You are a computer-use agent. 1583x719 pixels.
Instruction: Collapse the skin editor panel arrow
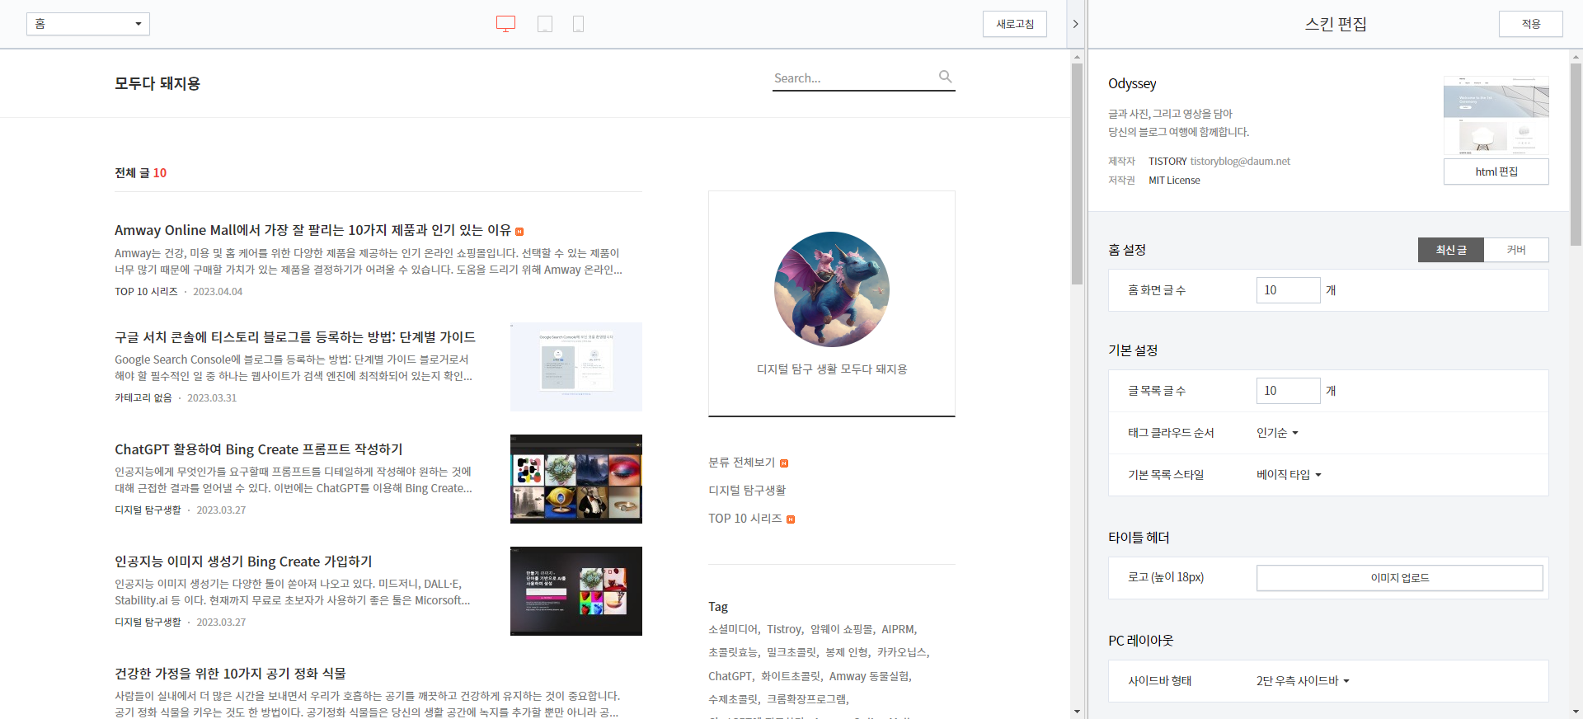pyautogui.click(x=1075, y=24)
